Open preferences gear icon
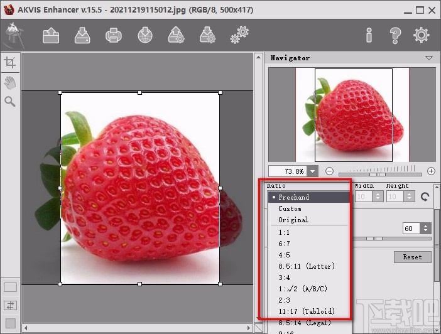Image resolution: width=441 pixels, height=334 pixels. (x=422, y=35)
